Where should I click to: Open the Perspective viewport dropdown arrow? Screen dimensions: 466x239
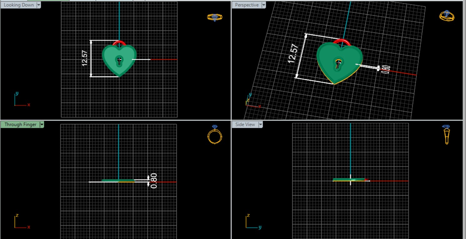coord(263,5)
